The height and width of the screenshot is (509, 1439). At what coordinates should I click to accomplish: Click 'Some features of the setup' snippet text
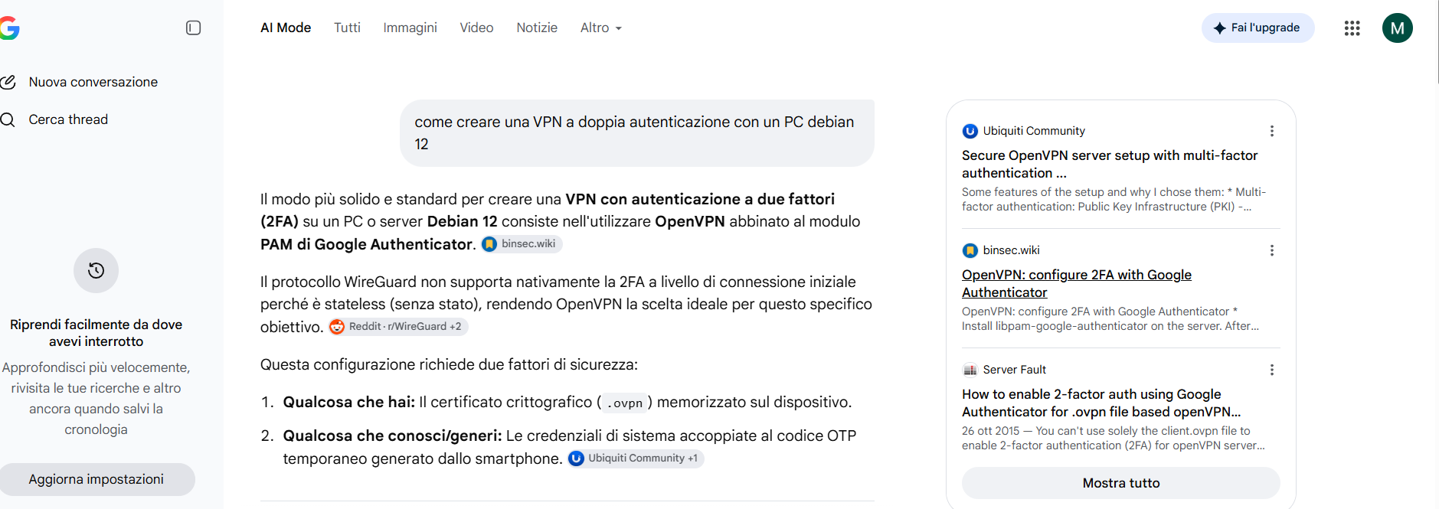click(x=1114, y=200)
